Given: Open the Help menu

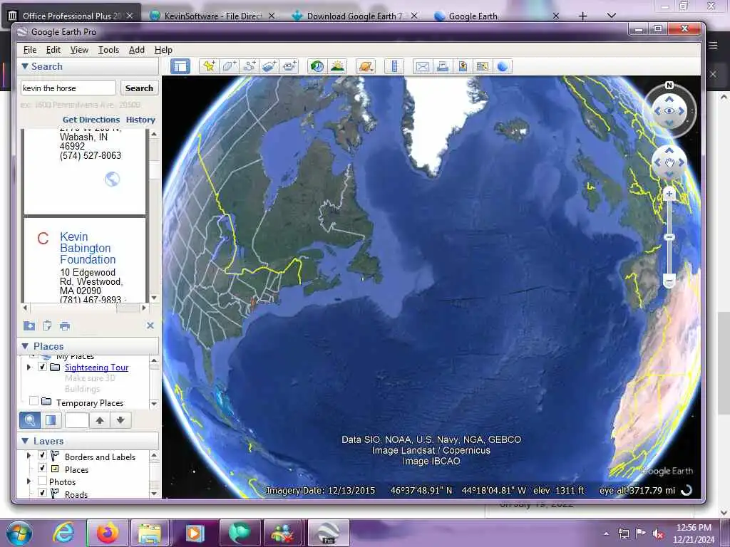Looking at the screenshot, I should pyautogui.click(x=163, y=50).
